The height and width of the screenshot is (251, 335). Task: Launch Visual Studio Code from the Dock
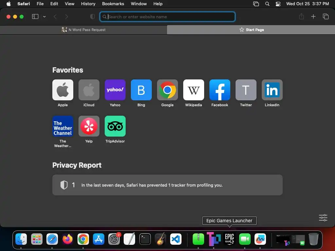point(176,239)
